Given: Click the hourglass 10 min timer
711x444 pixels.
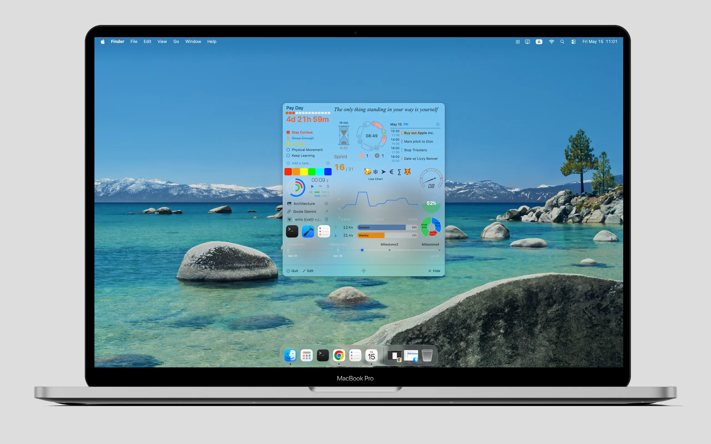Looking at the screenshot, I should tap(344, 136).
